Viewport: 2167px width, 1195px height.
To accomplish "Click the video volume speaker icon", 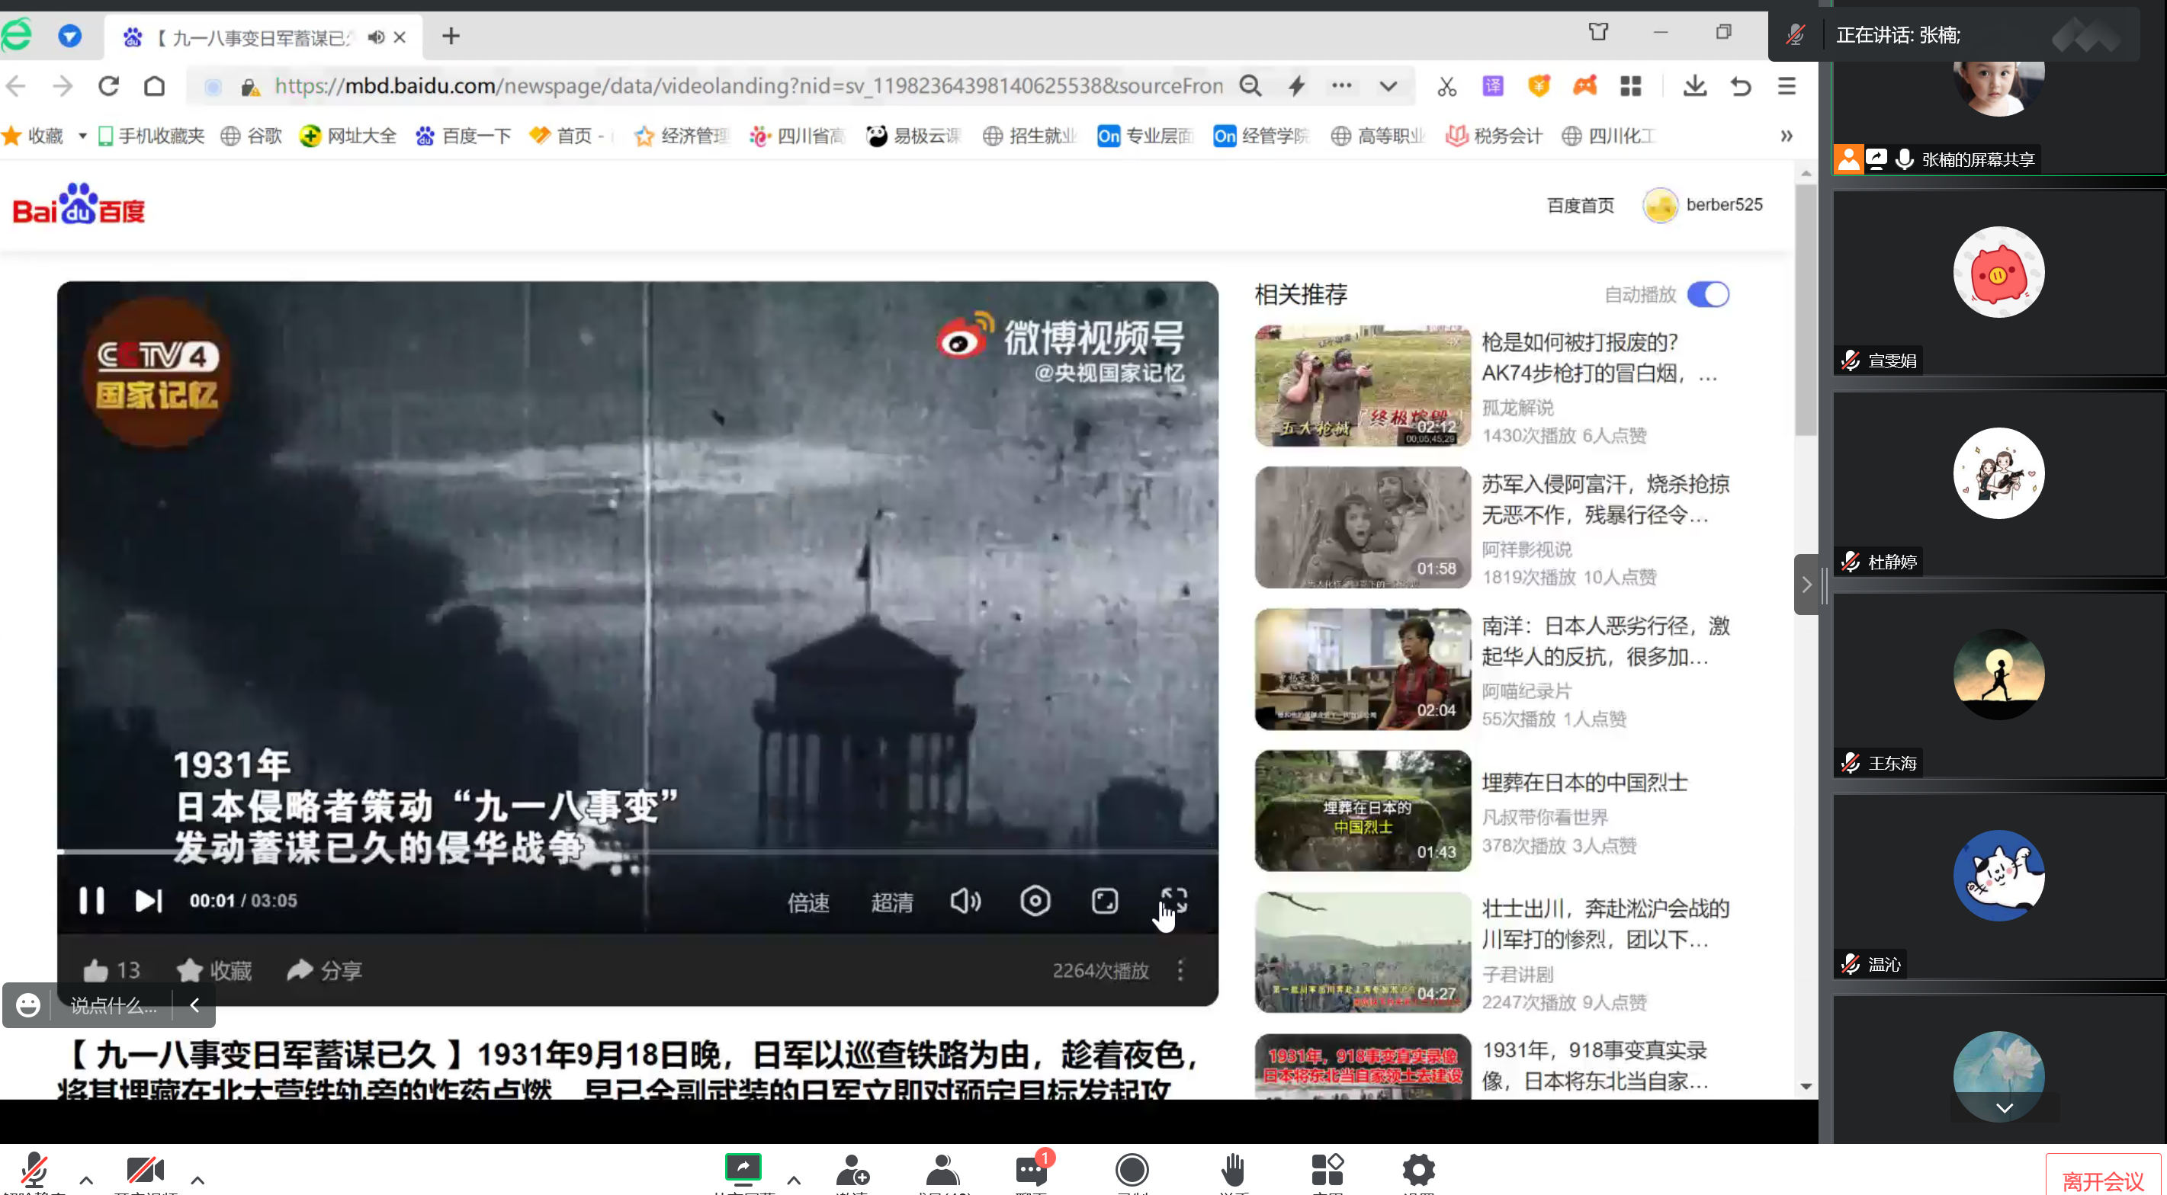I will 965,902.
